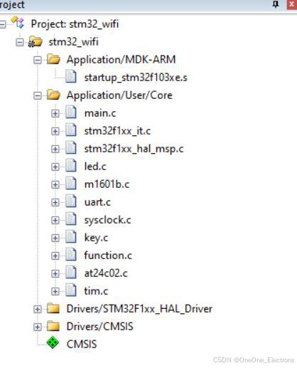Select the CMSIS component label
Image resolution: width=297 pixels, height=368 pixels.
[82, 345]
